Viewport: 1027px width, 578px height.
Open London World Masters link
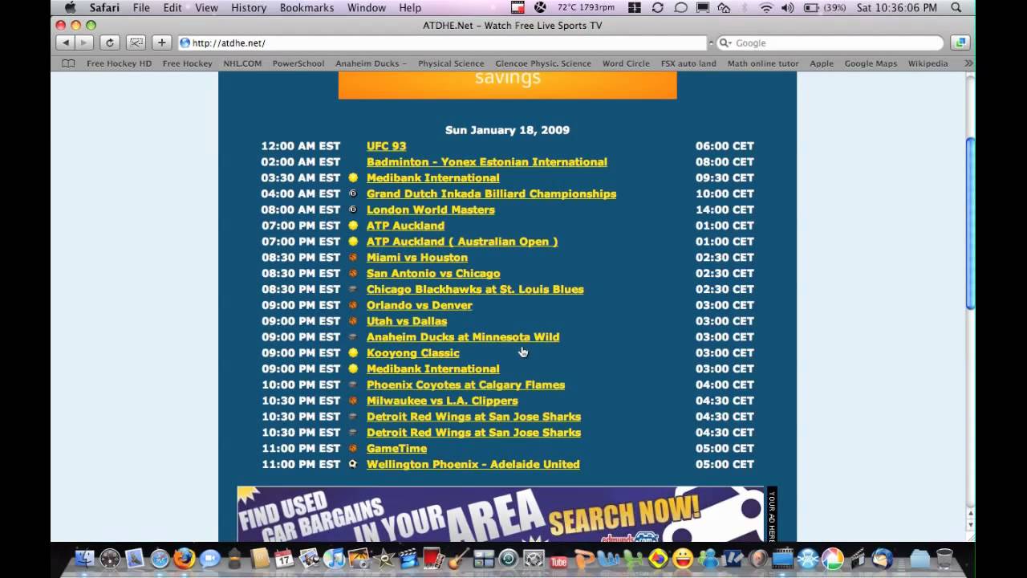tap(430, 210)
